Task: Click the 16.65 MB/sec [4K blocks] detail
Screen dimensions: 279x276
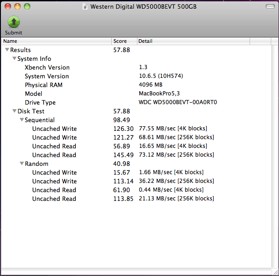Action: (173, 146)
